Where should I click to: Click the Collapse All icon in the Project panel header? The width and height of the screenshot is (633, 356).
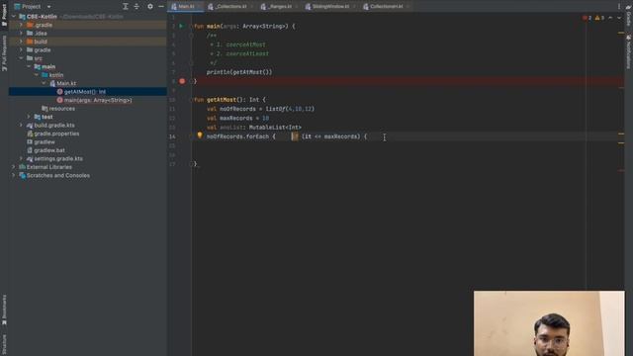(x=136, y=7)
